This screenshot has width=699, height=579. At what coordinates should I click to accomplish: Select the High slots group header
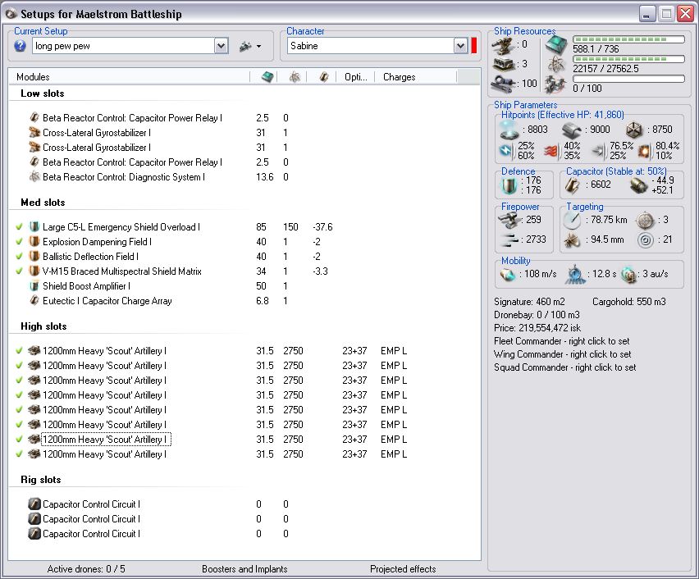tap(43, 326)
